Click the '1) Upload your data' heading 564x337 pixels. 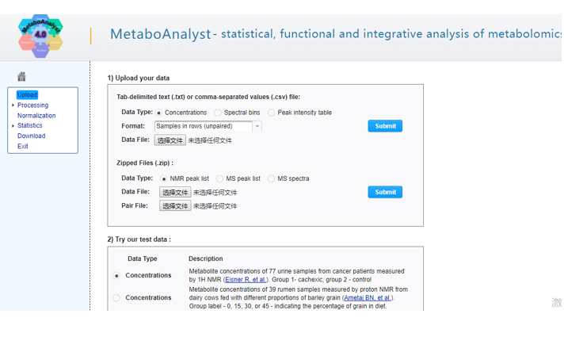point(139,79)
